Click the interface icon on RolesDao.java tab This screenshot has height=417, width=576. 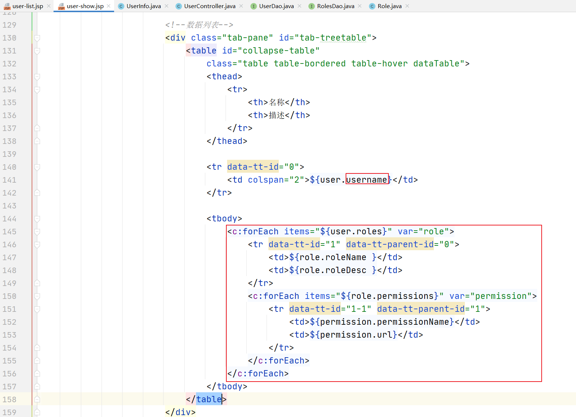click(x=312, y=6)
